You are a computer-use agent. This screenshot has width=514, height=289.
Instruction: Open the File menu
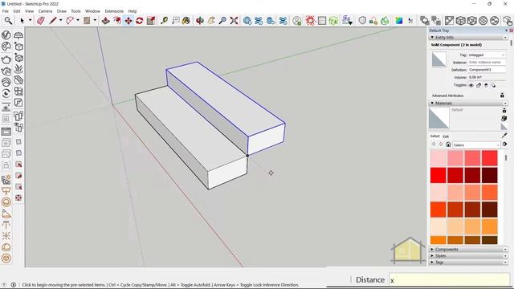6,11
